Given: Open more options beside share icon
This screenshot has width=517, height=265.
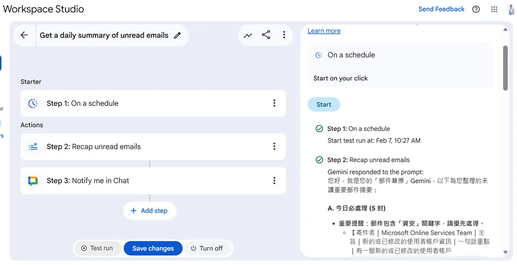Looking at the screenshot, I should [x=284, y=35].
